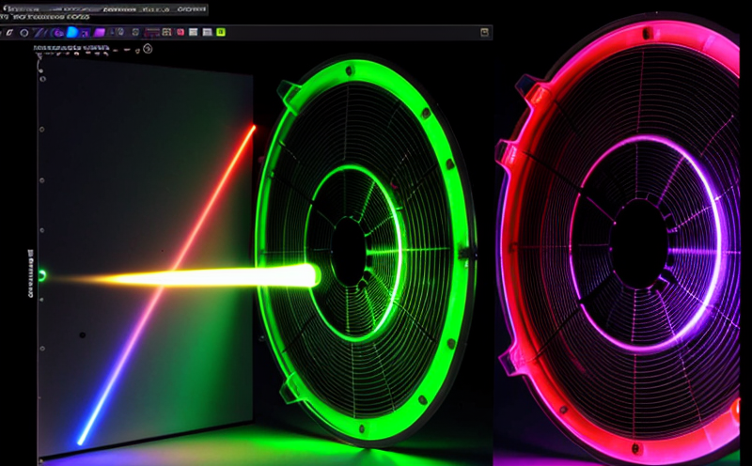This screenshot has height=466, width=752.
Task: Click the red square toolbar icon
Action: coord(180,32)
